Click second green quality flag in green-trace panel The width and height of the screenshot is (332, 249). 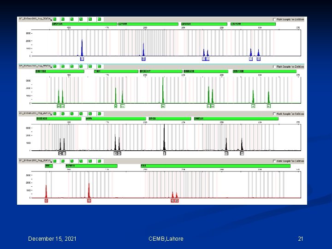(x=63, y=66)
